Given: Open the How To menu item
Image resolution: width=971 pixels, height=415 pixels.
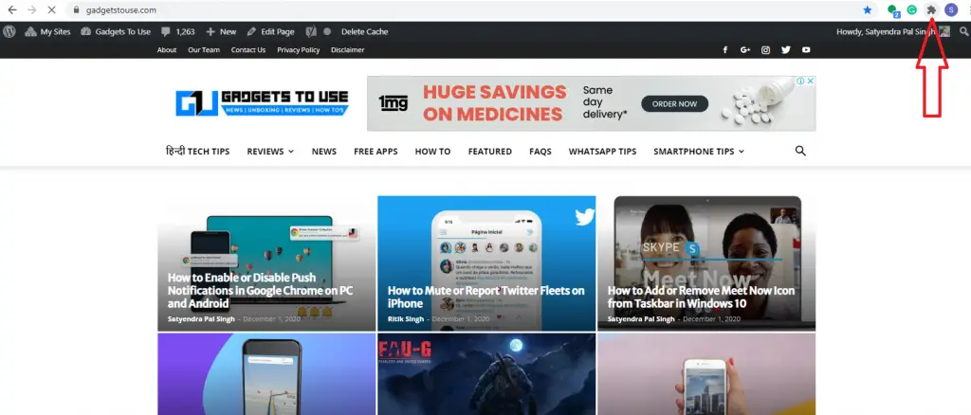Looking at the screenshot, I should [432, 152].
